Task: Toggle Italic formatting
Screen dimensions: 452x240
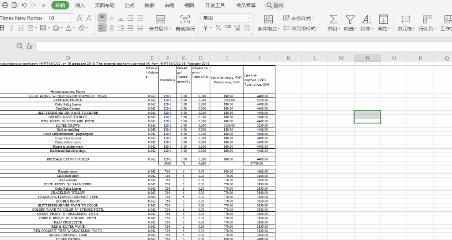Action: point(11,28)
